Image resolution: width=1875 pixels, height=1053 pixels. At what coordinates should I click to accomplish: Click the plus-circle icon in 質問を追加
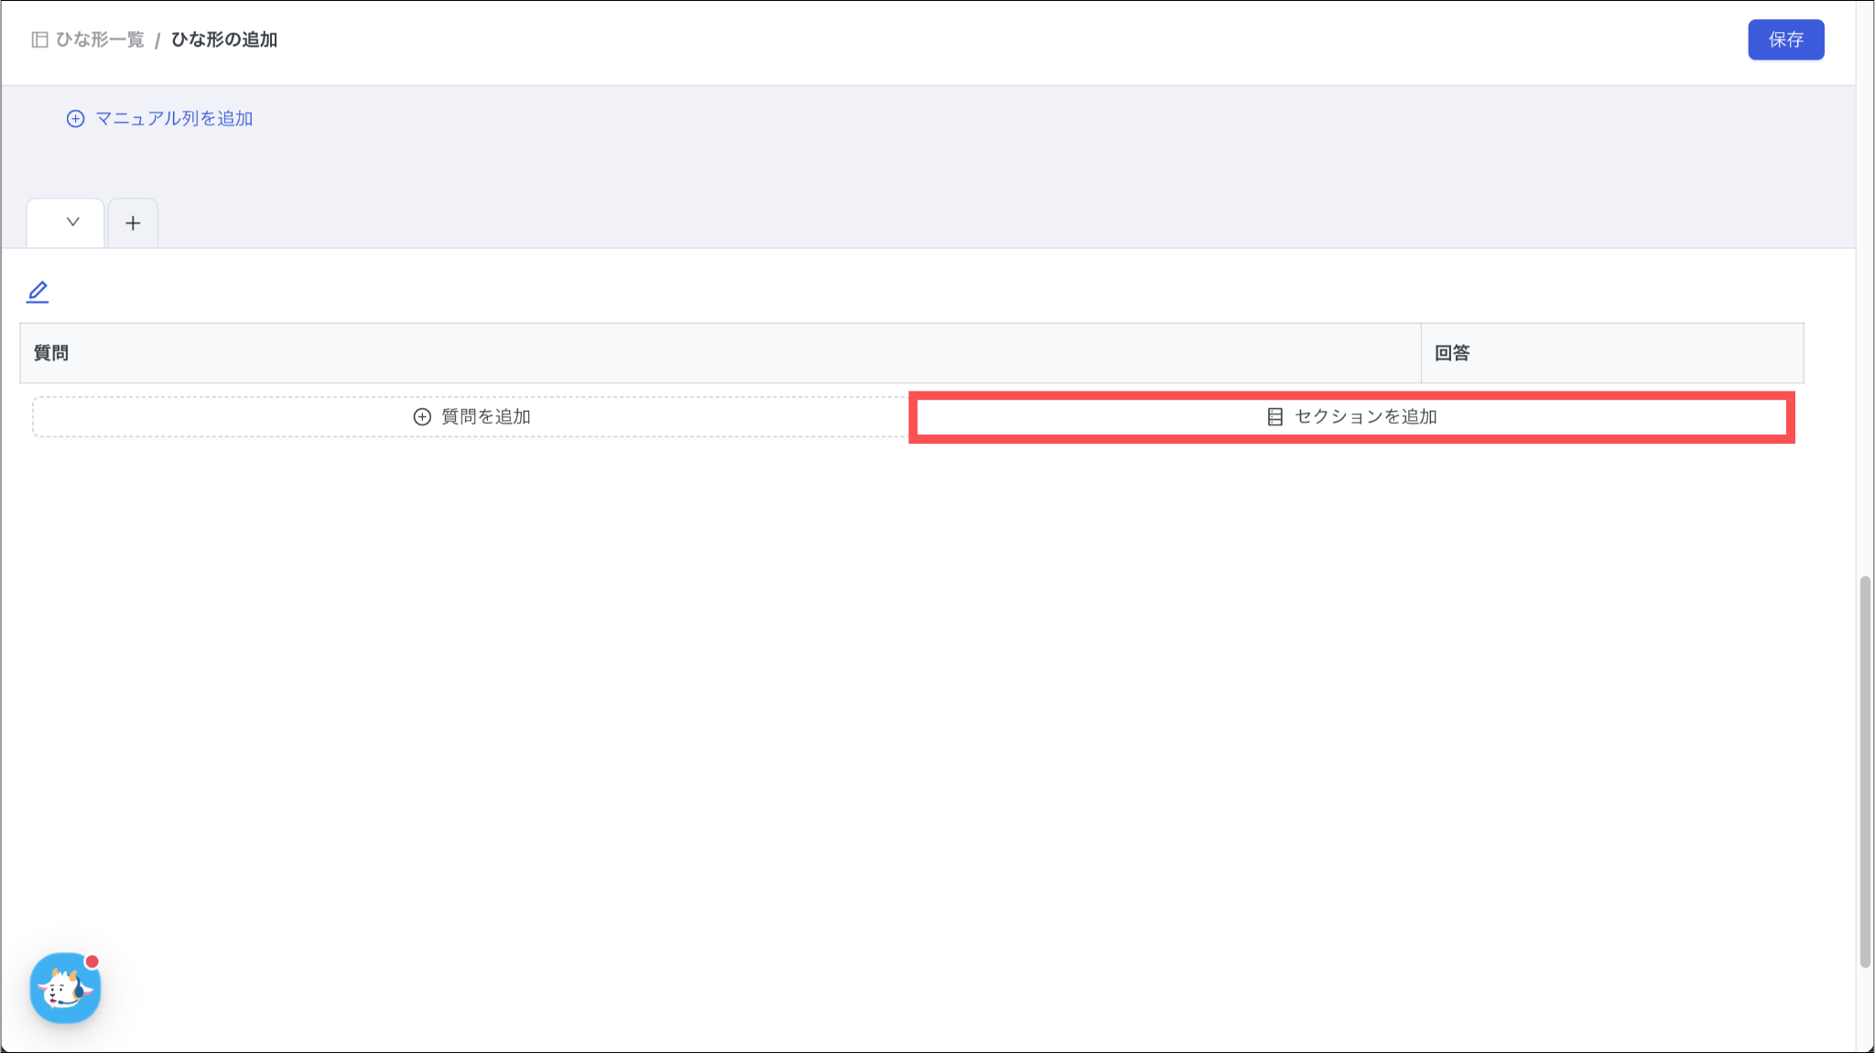pos(422,417)
